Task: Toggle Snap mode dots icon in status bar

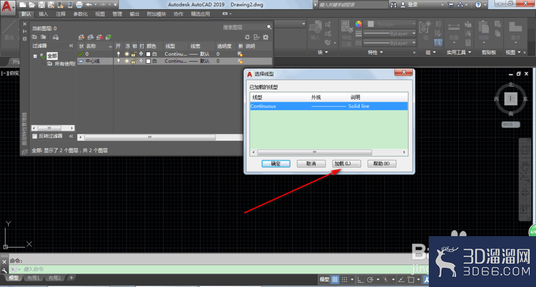Action: coord(345,280)
